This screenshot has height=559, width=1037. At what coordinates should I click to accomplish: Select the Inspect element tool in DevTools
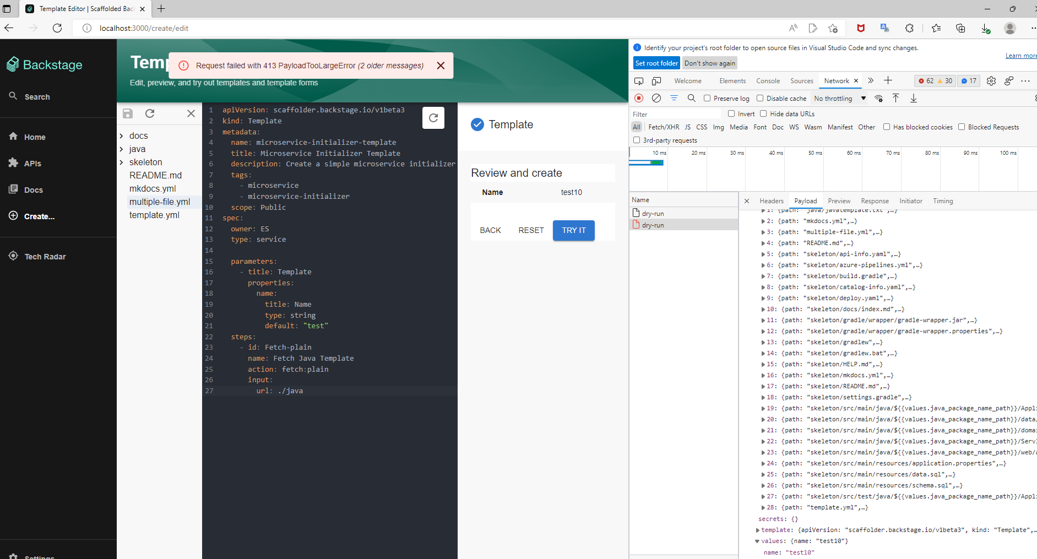(x=638, y=81)
